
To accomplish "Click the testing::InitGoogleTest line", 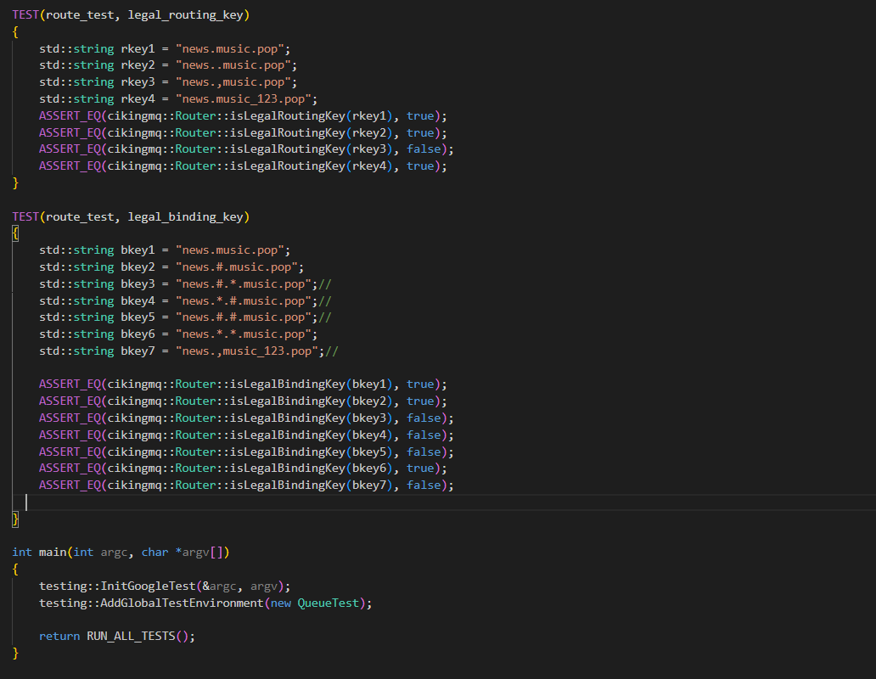I will [165, 586].
